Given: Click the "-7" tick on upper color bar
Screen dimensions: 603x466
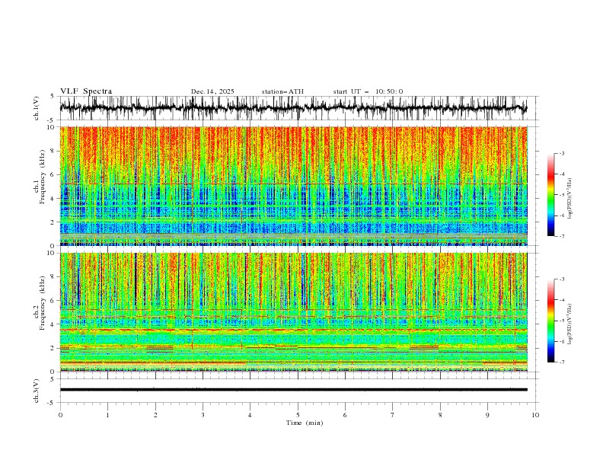Looking at the screenshot, I should (x=561, y=237).
